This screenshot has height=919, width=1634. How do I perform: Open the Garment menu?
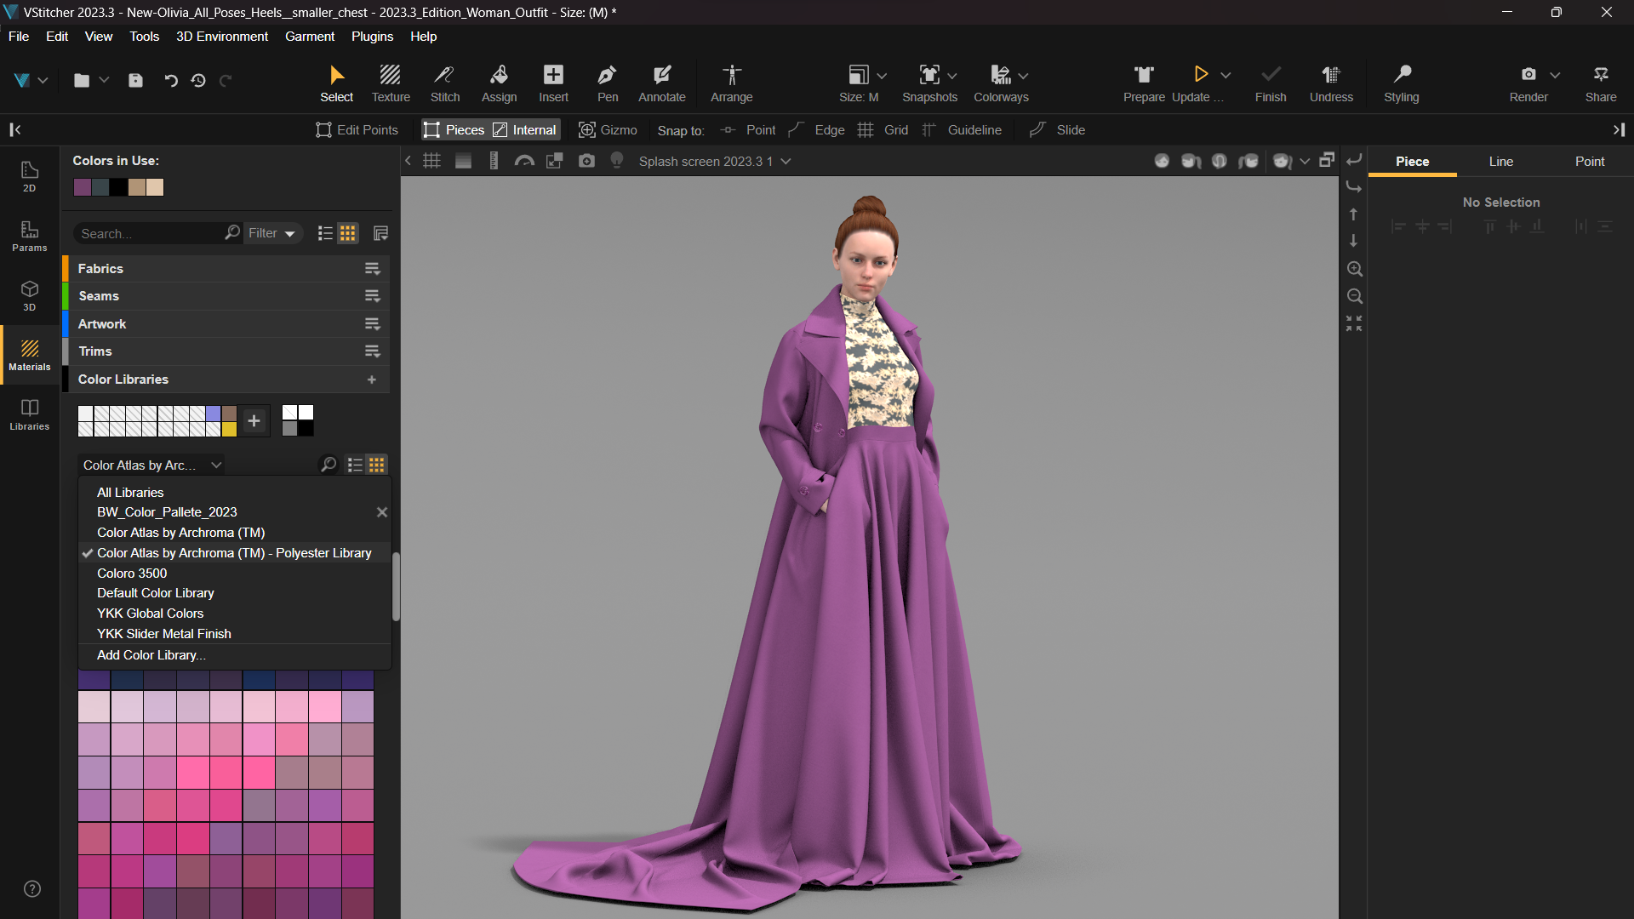(309, 37)
